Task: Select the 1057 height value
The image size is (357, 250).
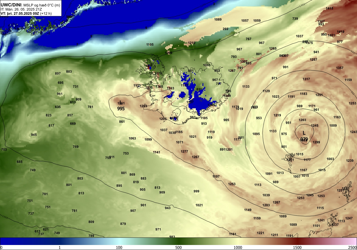Action: click(x=245, y=21)
